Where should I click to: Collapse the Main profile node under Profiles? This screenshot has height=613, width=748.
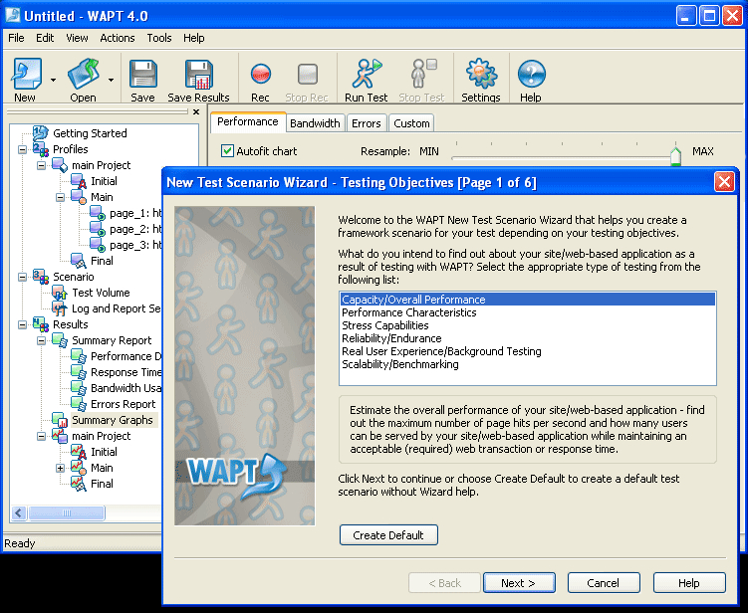coord(60,197)
